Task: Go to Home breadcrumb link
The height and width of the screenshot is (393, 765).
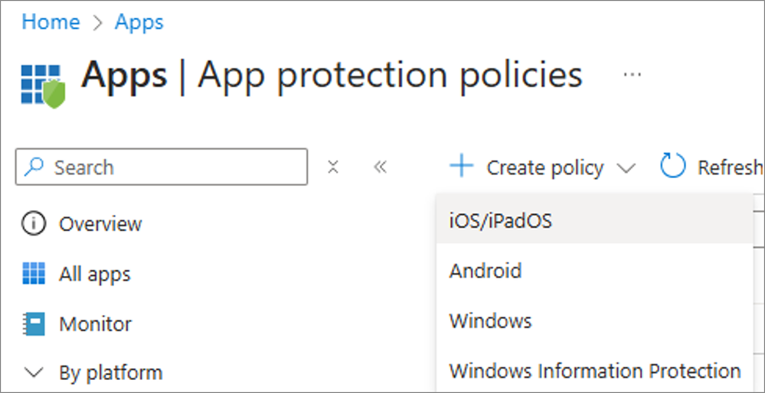Action: tap(51, 22)
